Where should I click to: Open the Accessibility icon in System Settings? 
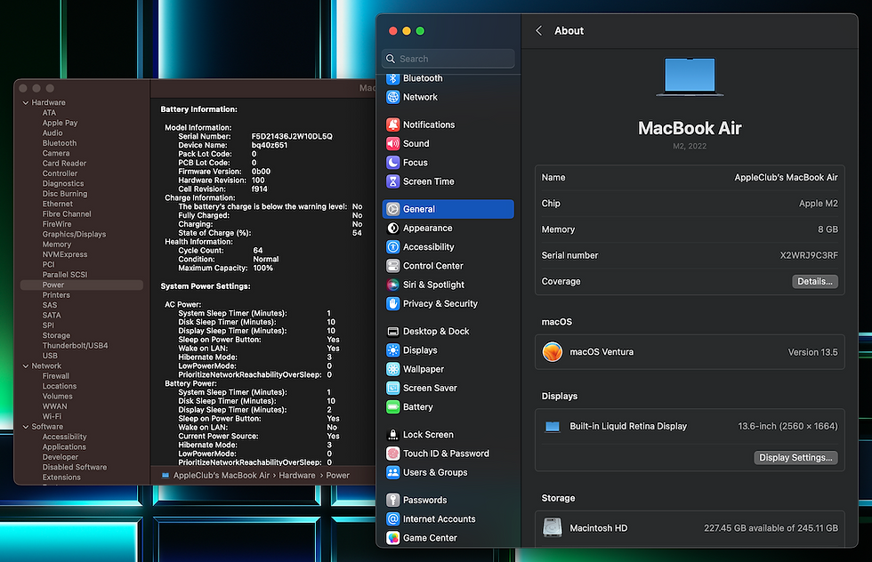click(x=393, y=247)
